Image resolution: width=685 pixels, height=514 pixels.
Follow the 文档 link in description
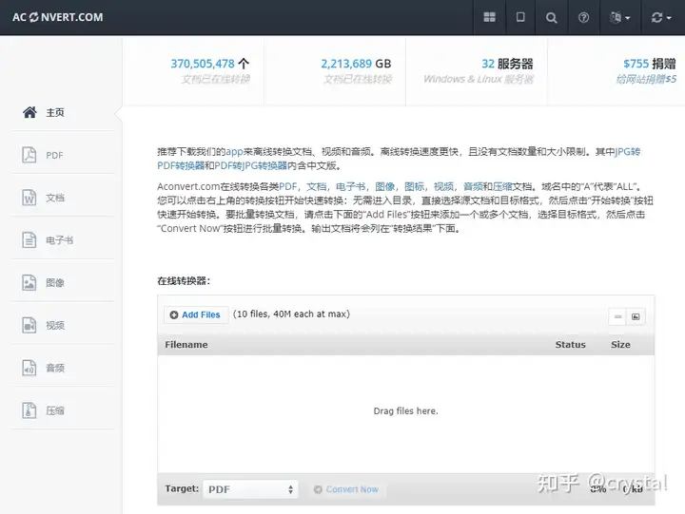coord(316,187)
